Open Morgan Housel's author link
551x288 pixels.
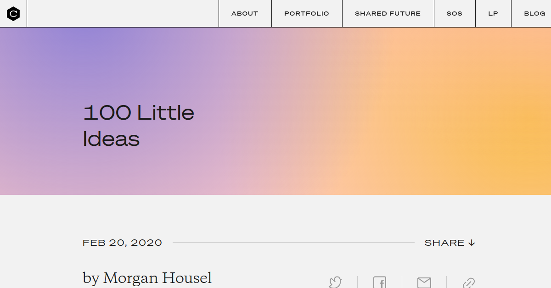point(157,278)
